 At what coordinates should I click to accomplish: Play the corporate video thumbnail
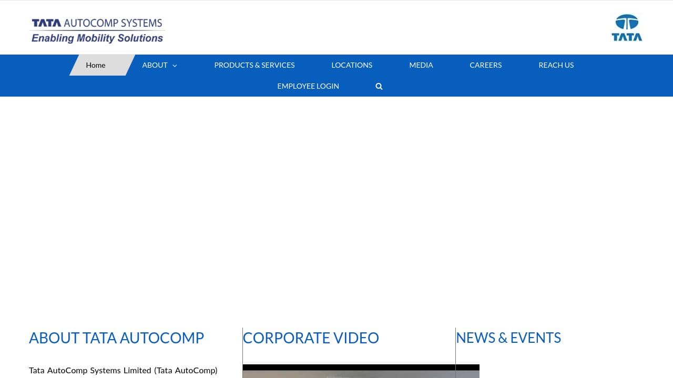click(x=361, y=371)
